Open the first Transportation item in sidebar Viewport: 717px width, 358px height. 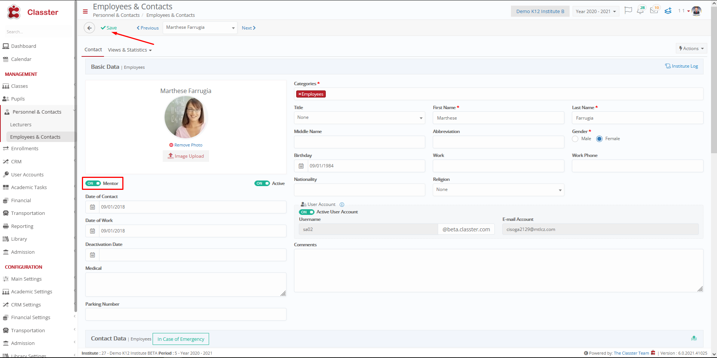tap(28, 213)
